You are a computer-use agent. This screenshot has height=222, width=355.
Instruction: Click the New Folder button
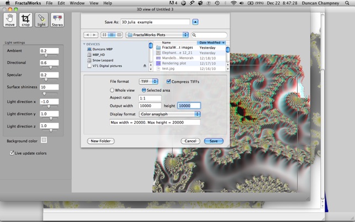(100, 141)
